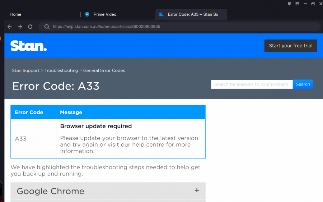323x202 pixels.
Task: Click the Browser update required text
Action: click(96, 126)
